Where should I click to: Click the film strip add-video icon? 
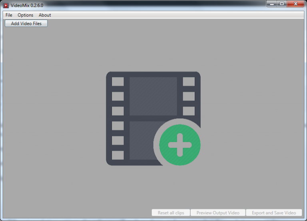153,119
